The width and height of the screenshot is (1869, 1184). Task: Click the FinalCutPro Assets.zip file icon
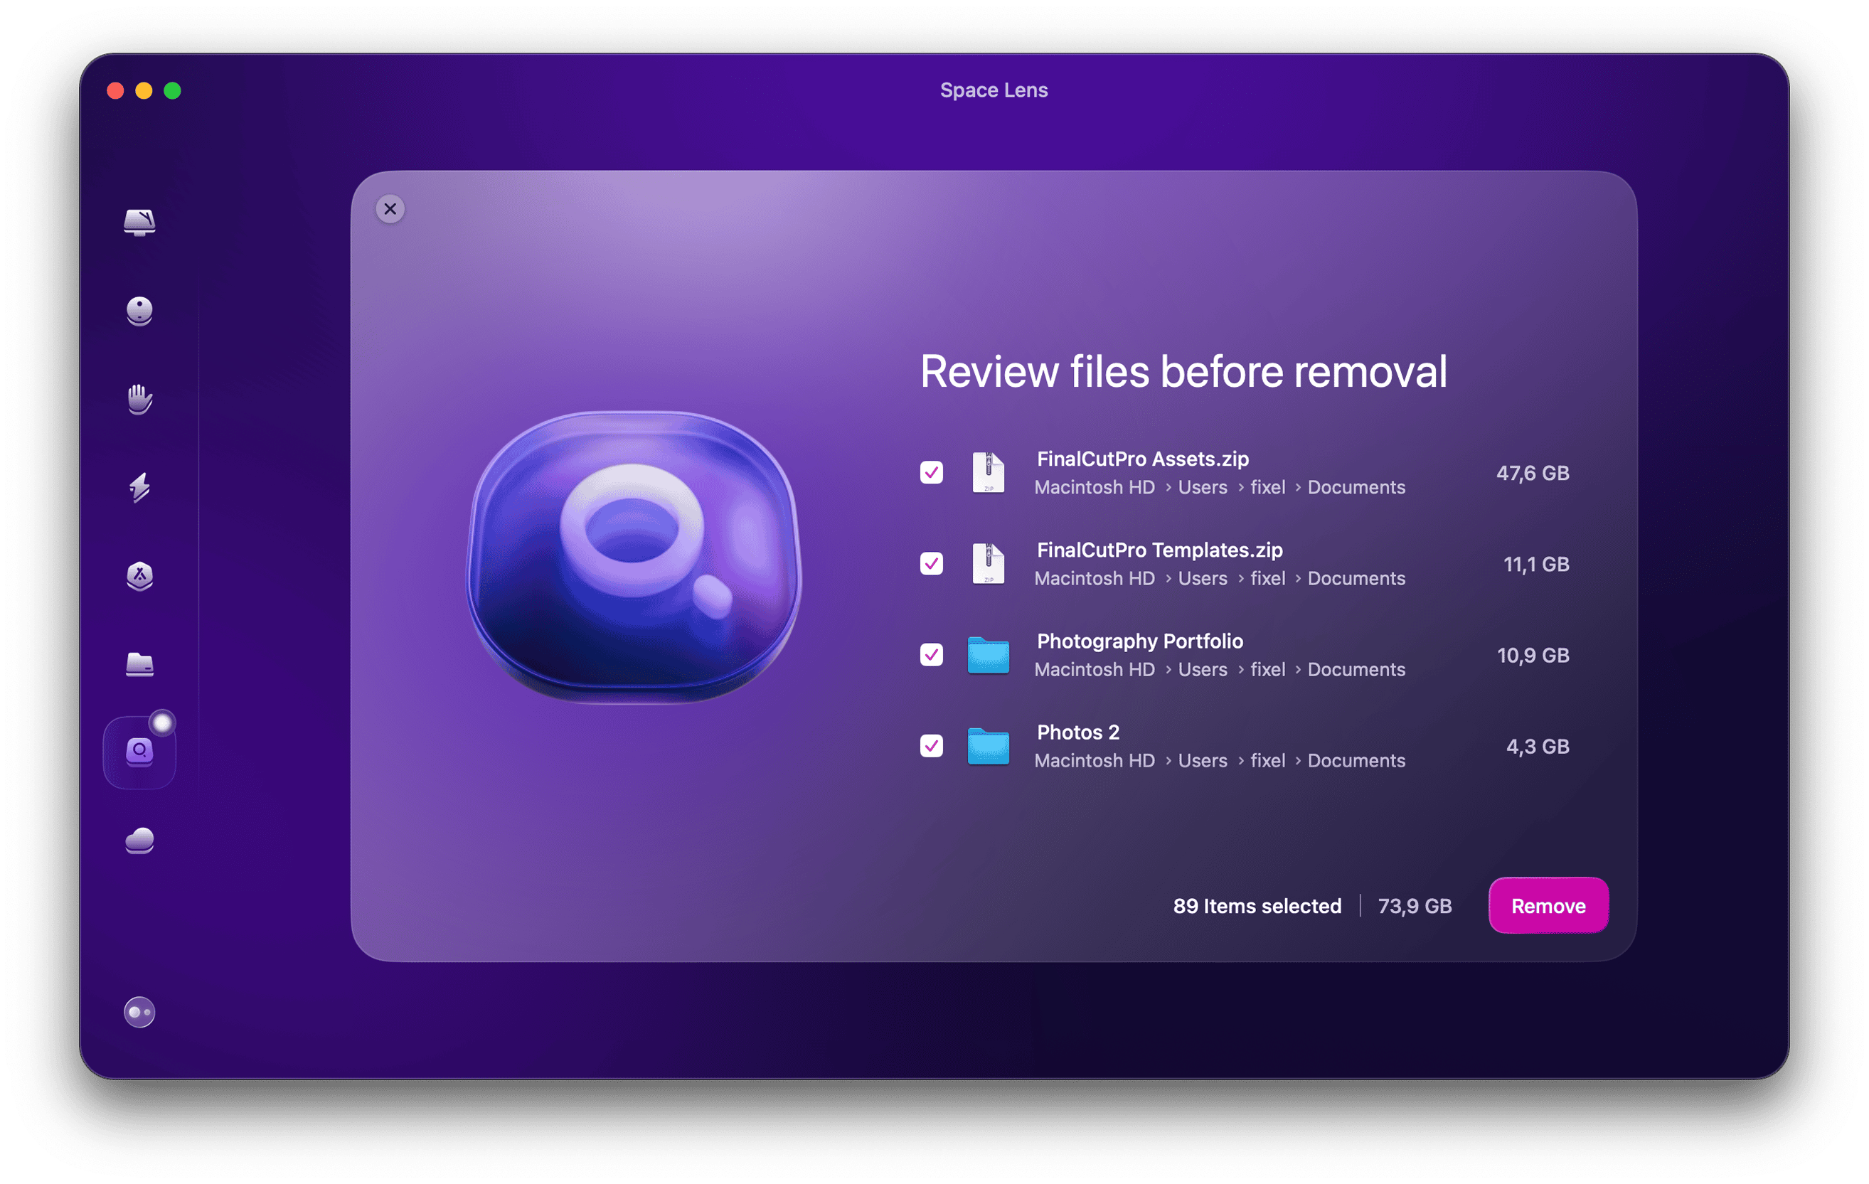[987, 472]
